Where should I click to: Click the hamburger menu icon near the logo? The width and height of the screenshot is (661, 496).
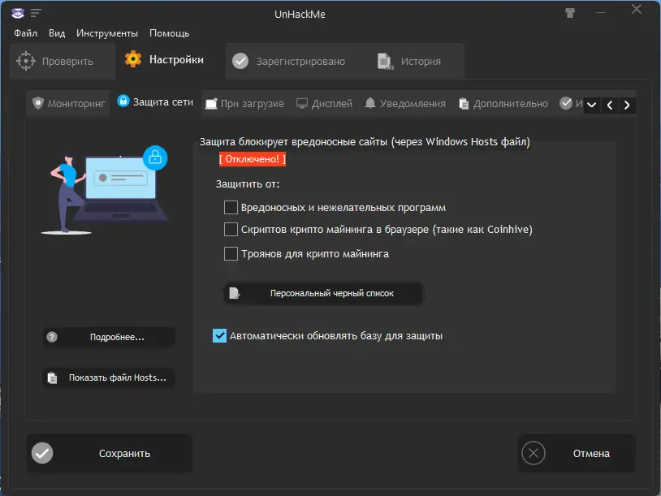click(x=34, y=12)
